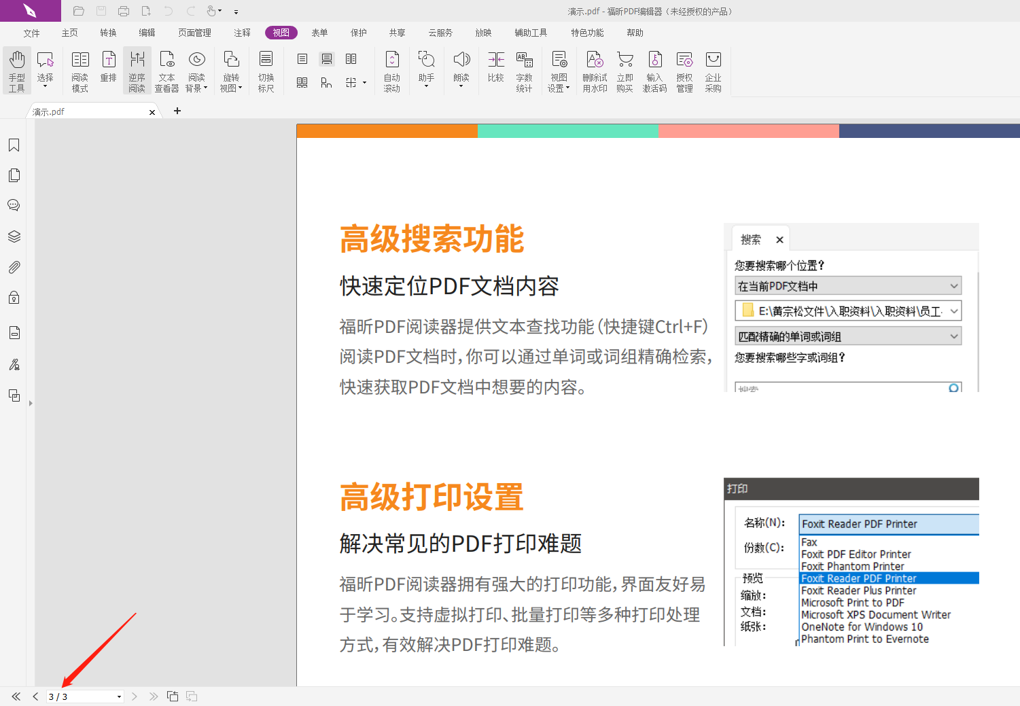Open Read Mode from the toolbar
The width and height of the screenshot is (1020, 706).
[80, 68]
